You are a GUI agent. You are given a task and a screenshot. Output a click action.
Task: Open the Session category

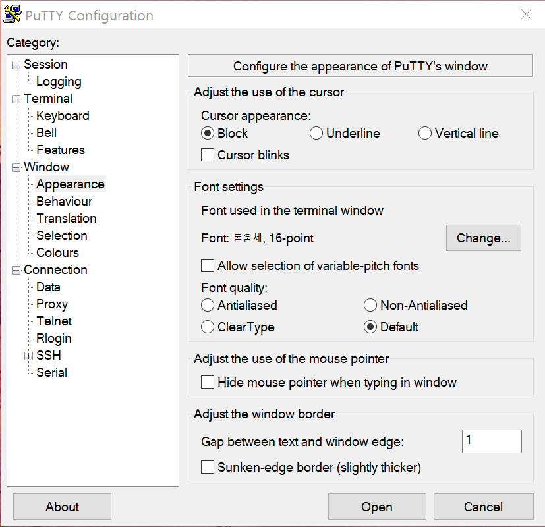[45, 65]
